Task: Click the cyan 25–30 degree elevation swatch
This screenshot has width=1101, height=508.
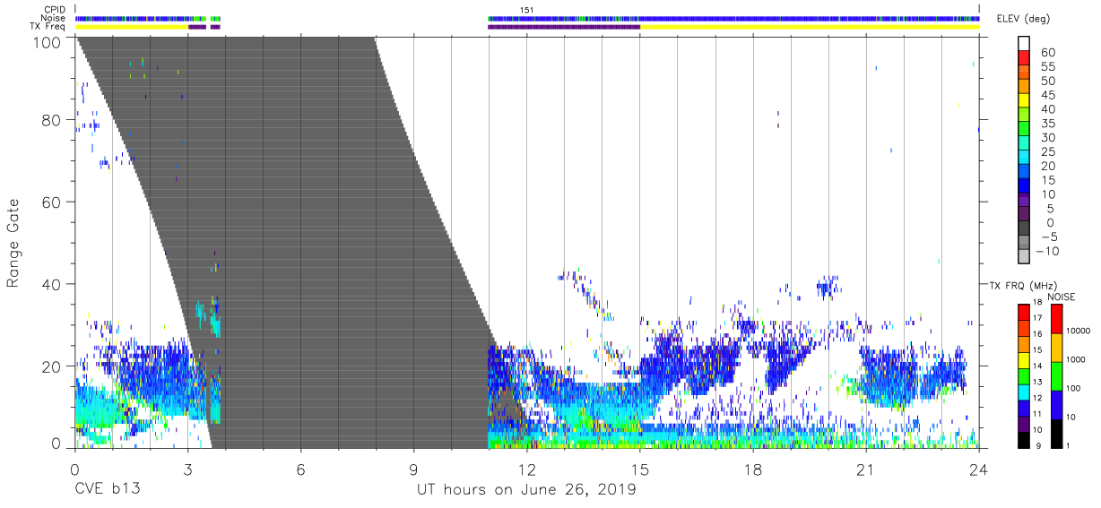Action: (x=1024, y=143)
